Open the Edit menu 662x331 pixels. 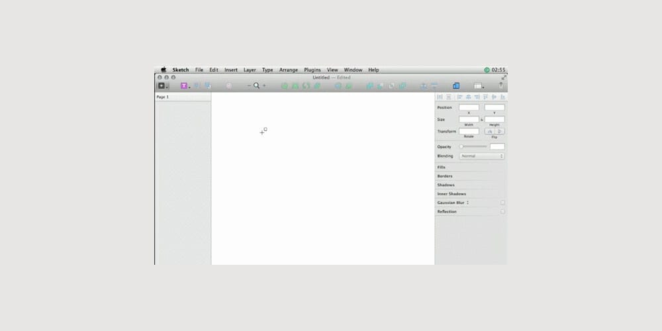tap(214, 70)
